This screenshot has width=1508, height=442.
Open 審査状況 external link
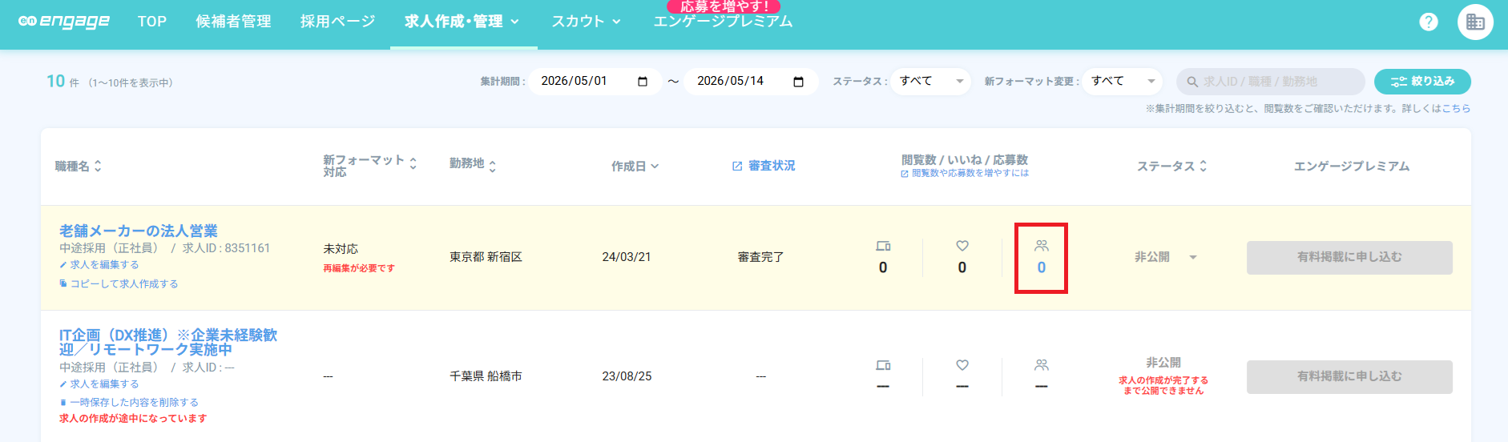tap(764, 166)
